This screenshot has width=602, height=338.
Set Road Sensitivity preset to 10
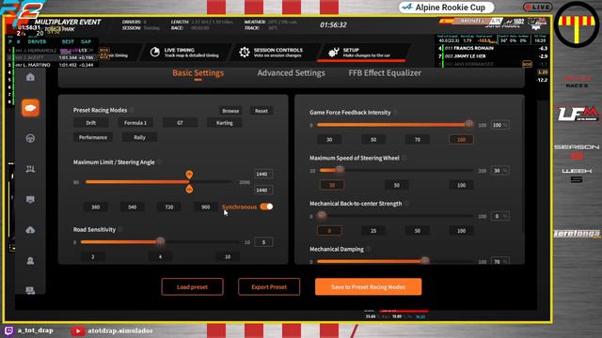(x=228, y=256)
